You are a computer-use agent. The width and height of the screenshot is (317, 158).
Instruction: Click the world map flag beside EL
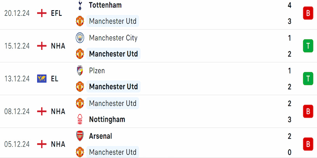(42, 79)
